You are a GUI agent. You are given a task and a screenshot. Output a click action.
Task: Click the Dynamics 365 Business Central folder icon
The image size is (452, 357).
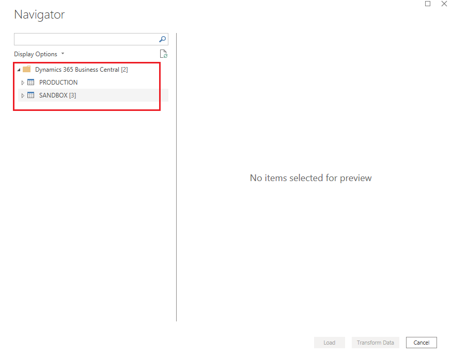pyautogui.click(x=27, y=69)
